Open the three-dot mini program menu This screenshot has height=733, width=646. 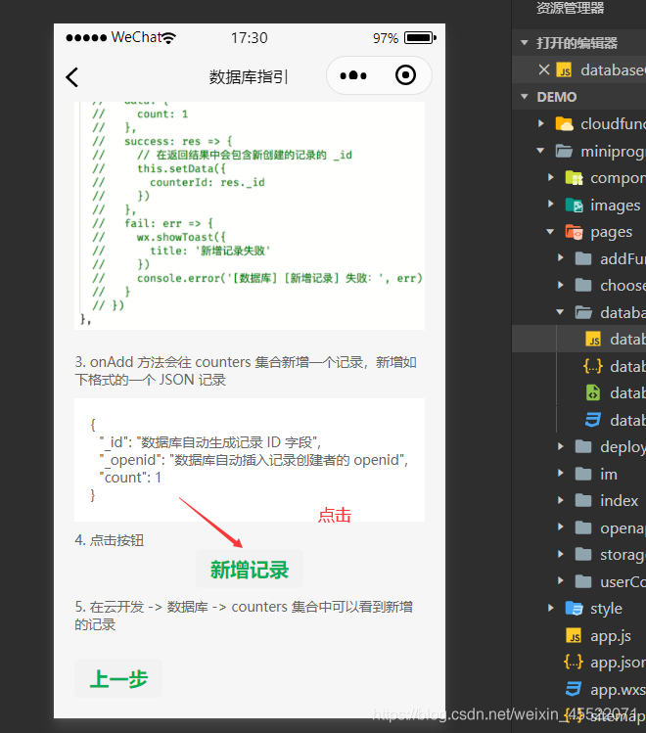(x=353, y=75)
